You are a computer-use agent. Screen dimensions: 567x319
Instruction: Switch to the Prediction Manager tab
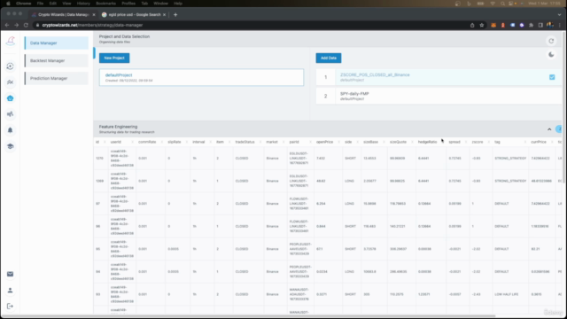pos(57,78)
